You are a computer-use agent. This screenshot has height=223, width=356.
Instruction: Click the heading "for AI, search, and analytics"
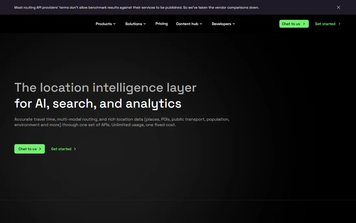tap(98, 104)
